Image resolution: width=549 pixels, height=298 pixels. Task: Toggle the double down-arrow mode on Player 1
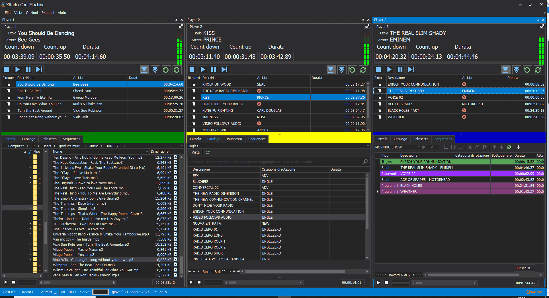[x=155, y=69]
